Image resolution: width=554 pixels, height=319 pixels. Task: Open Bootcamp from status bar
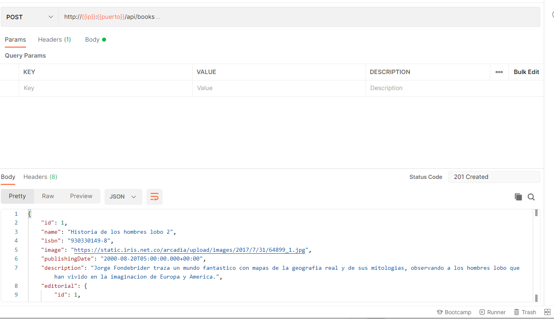tap(454, 312)
